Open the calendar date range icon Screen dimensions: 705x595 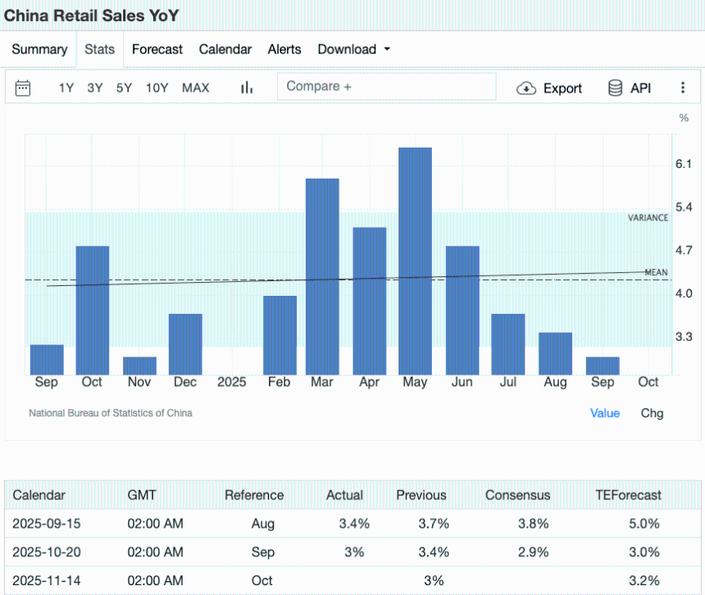click(x=23, y=88)
